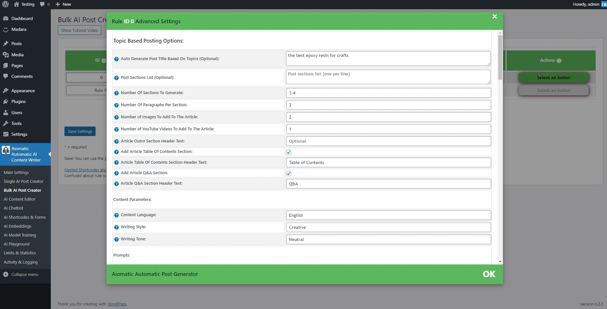
Task: Open AI Content Editor submenu
Action: [x=19, y=199]
